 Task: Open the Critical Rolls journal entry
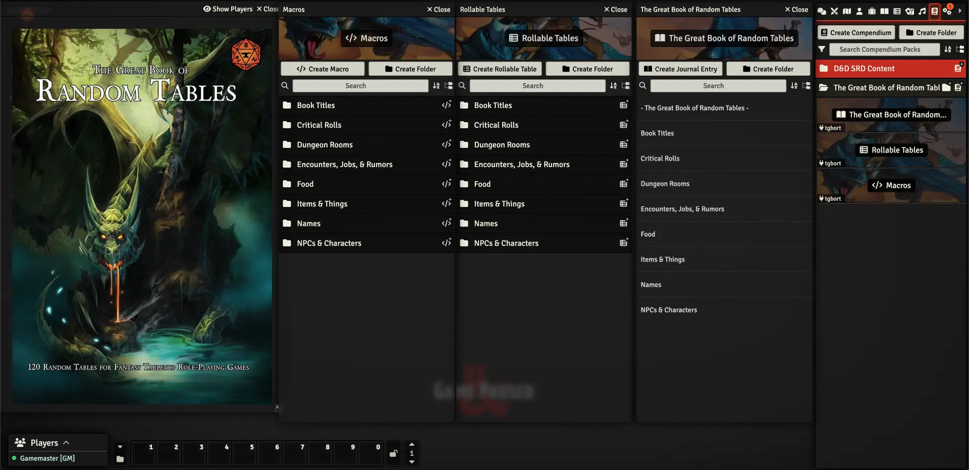pos(724,159)
